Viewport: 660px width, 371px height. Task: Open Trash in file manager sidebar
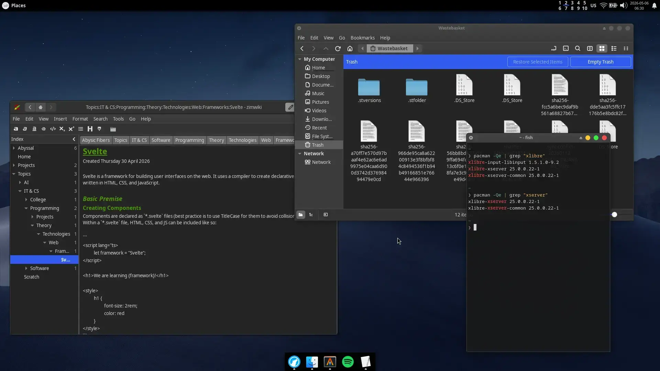[318, 145]
